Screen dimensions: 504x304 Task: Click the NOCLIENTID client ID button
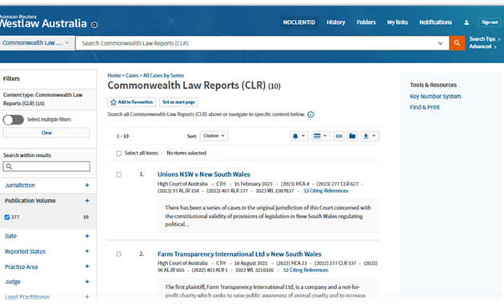click(x=299, y=22)
